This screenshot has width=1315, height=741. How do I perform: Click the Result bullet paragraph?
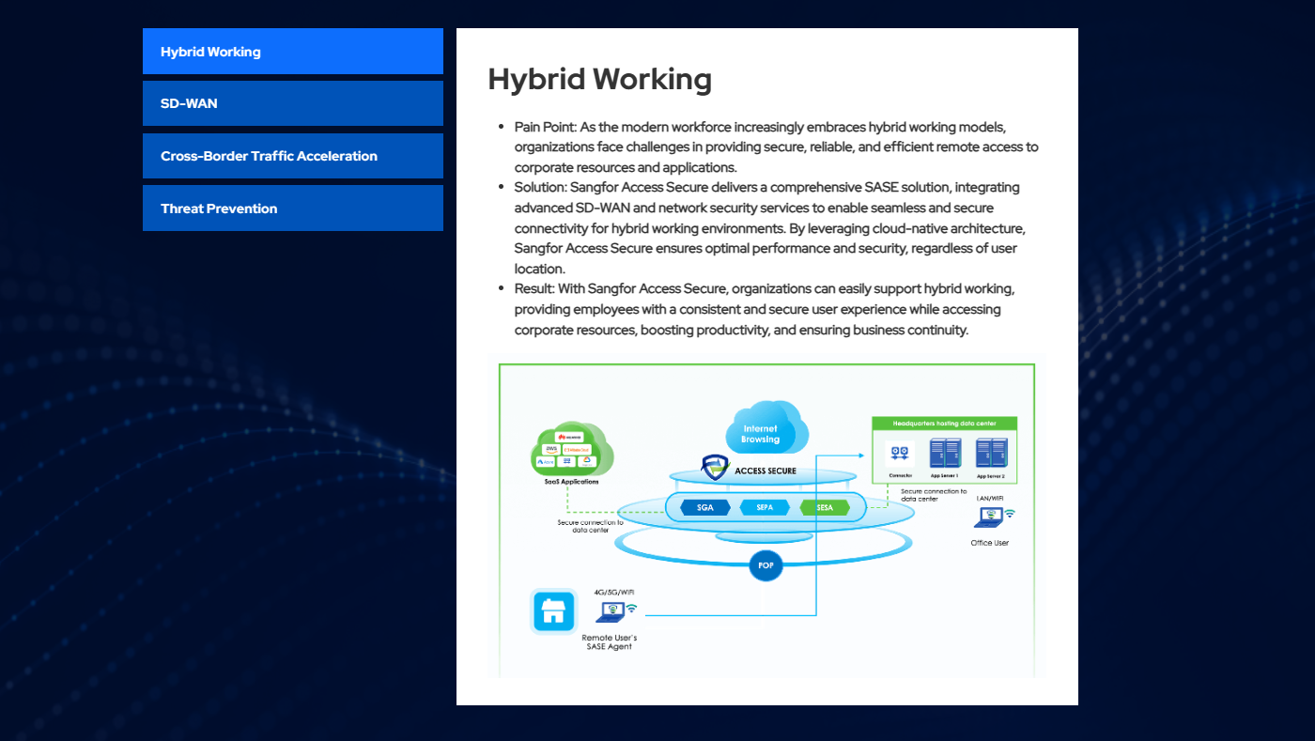point(766,309)
